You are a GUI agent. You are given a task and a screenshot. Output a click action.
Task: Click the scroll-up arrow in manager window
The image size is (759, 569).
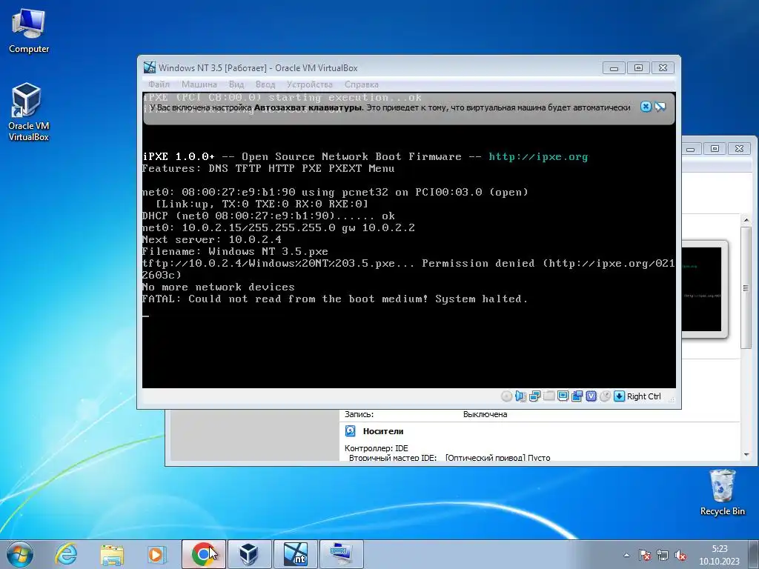746,221
